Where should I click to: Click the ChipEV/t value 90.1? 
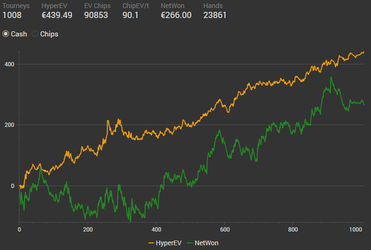click(x=130, y=15)
